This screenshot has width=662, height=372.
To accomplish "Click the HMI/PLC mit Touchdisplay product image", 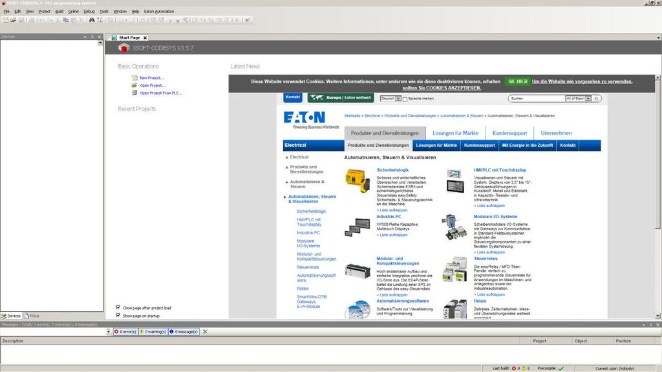I will pos(455,181).
